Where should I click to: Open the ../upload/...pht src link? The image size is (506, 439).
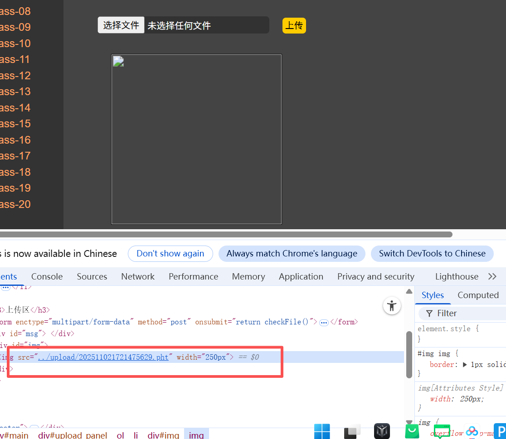point(103,357)
